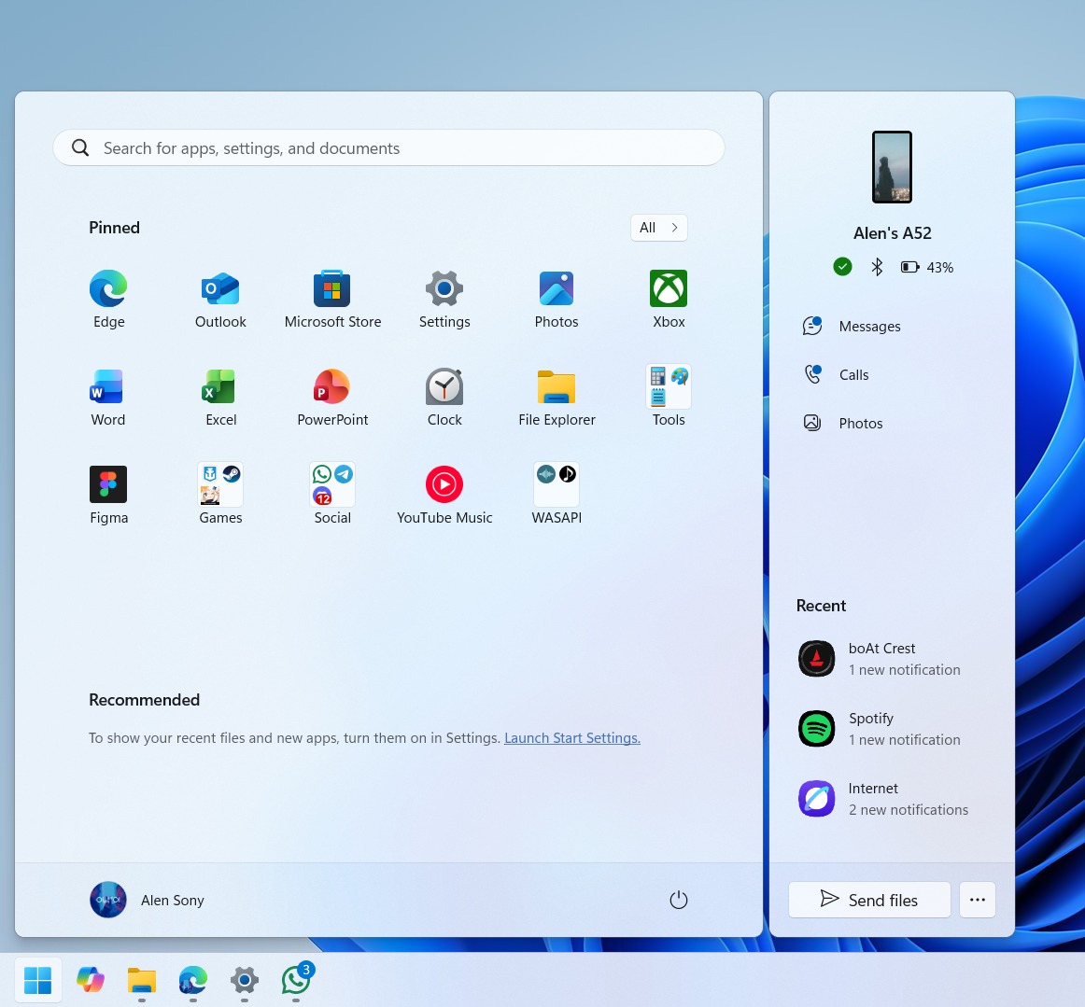Click the Windows Start button on taskbar
The image size is (1085, 1007).
pyautogui.click(x=38, y=979)
